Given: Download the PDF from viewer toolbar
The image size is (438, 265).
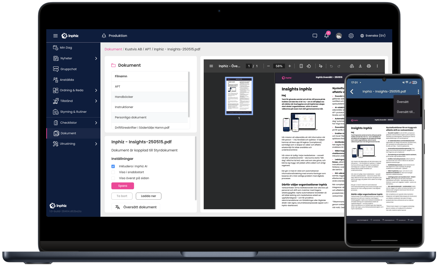Looking at the screenshot, I should 360,66.
